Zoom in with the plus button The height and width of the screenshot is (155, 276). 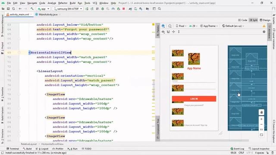coord(261,119)
